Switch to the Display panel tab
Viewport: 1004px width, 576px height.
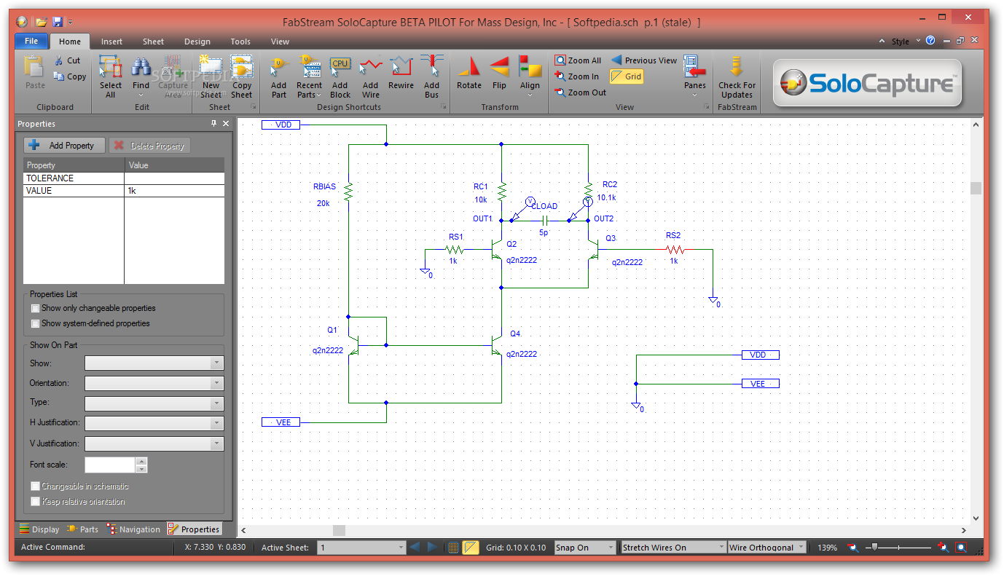(x=39, y=529)
